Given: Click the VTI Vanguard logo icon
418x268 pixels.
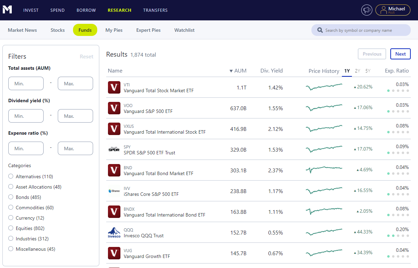Looking at the screenshot, I should tap(114, 87).
